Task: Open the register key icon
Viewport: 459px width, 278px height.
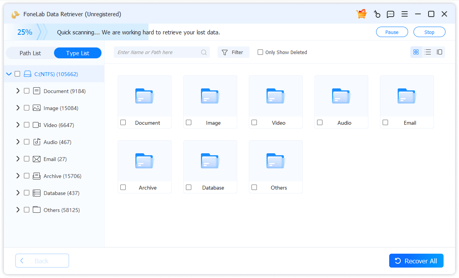Action: click(x=377, y=14)
